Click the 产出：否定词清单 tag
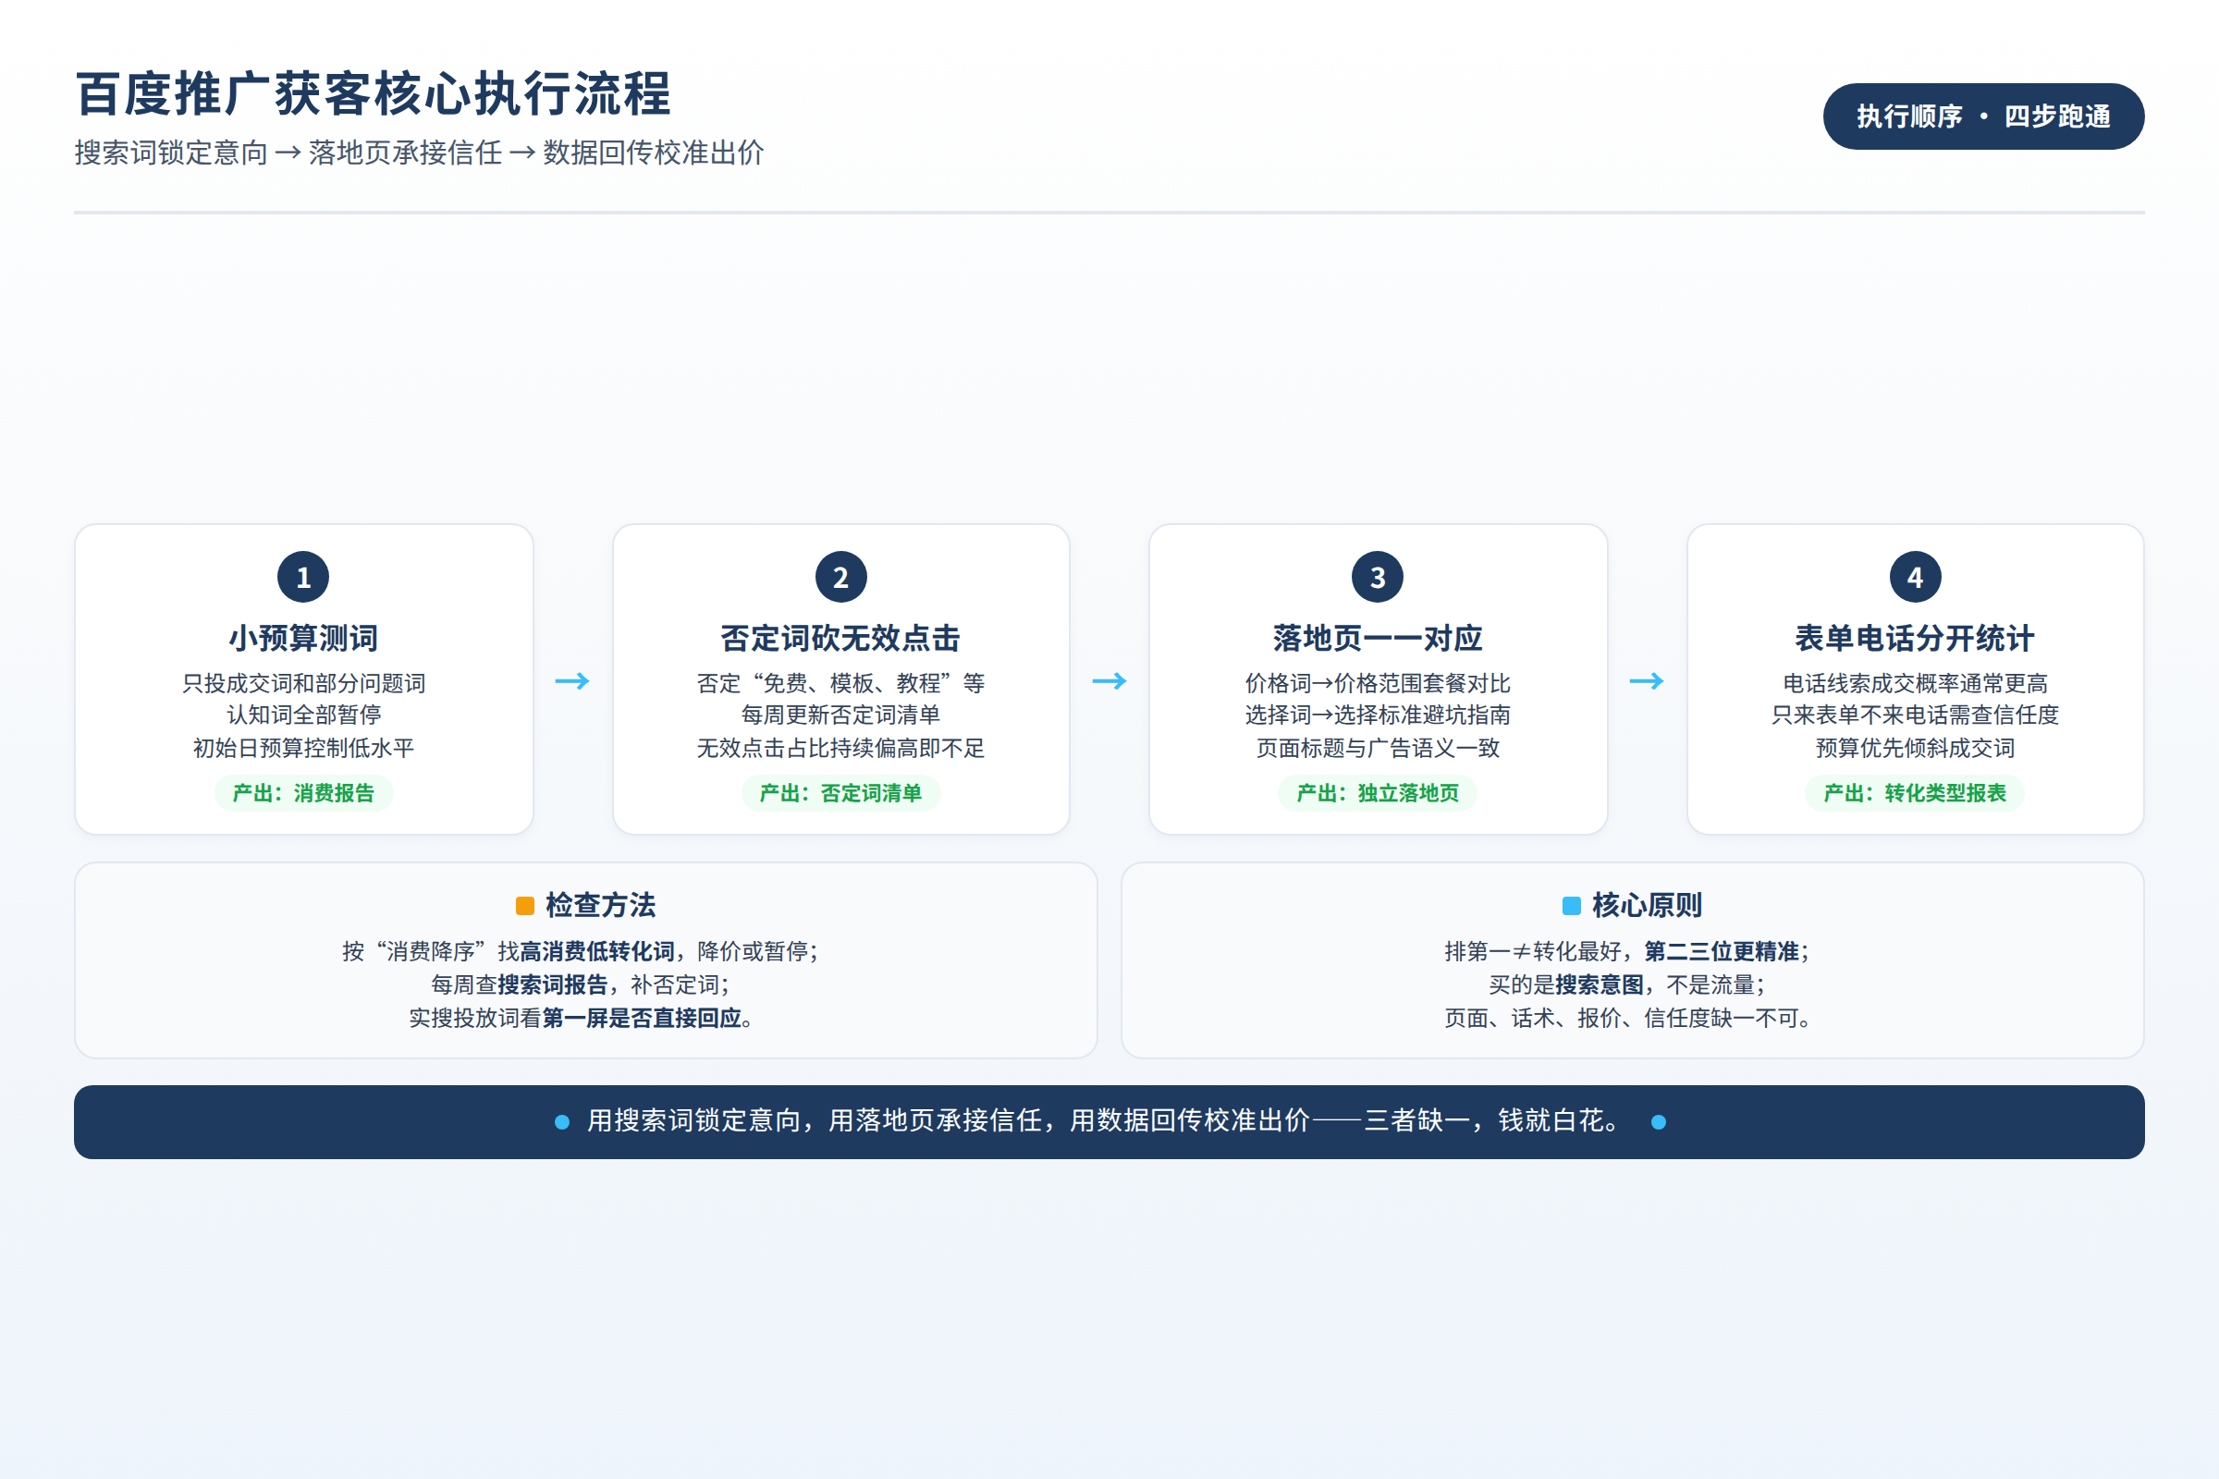The image size is (2219, 1479). tap(840, 792)
